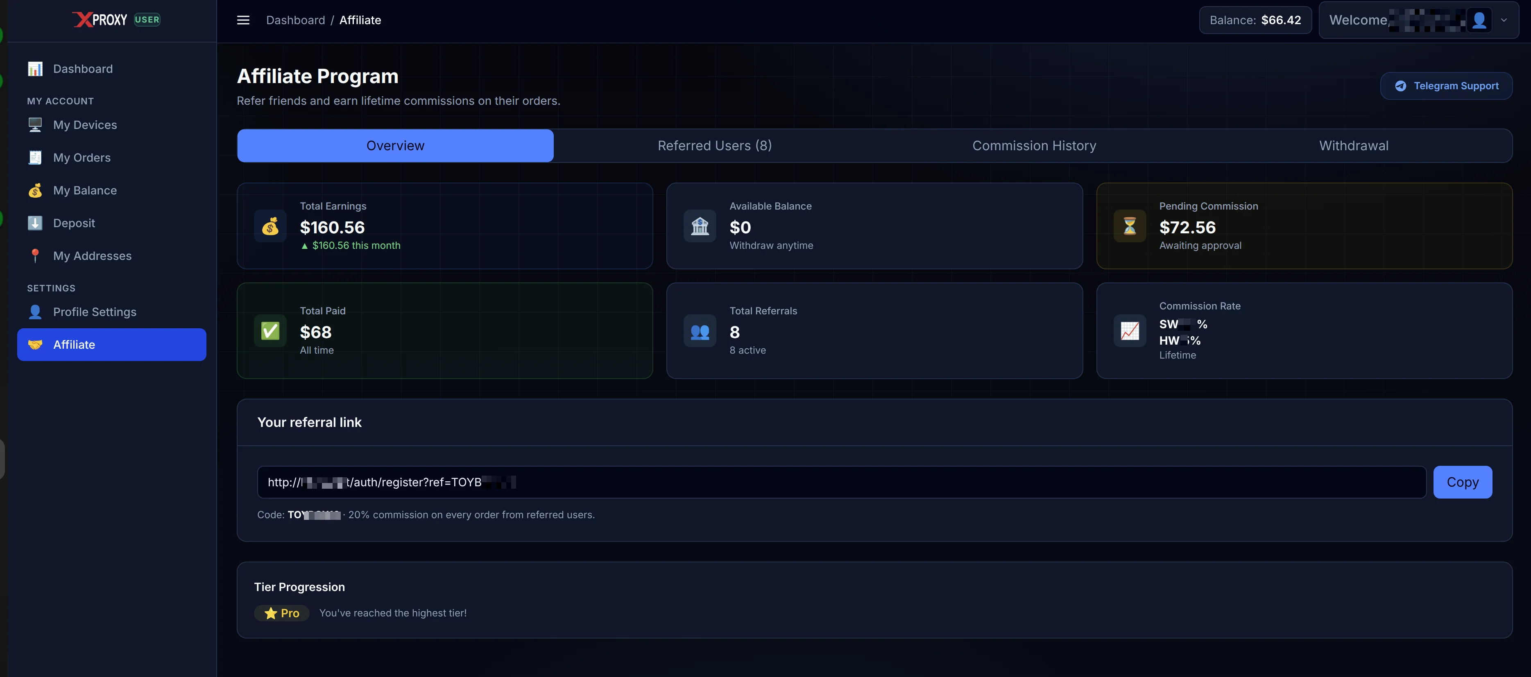Open Dashboard in the sidebar
Screen dimensions: 1531x677
pos(112,69)
